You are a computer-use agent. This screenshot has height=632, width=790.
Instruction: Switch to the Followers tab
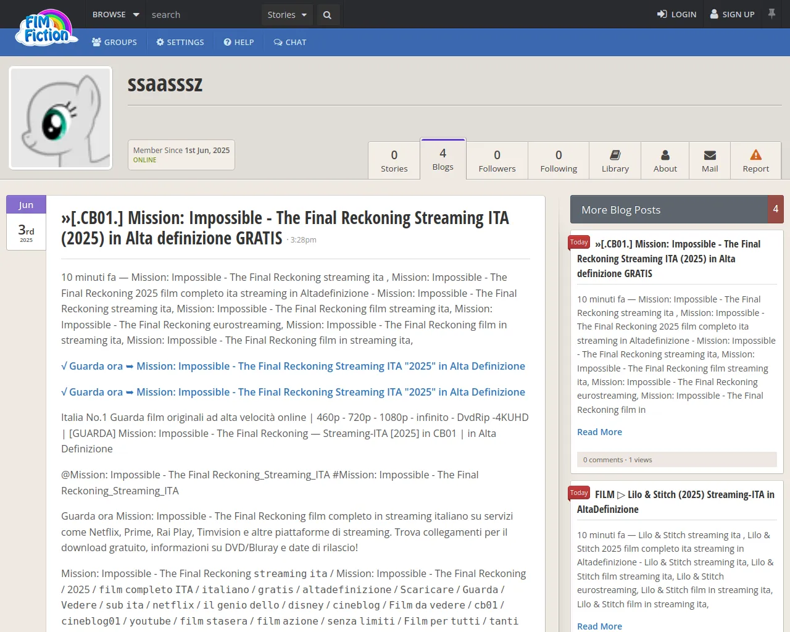pos(497,160)
